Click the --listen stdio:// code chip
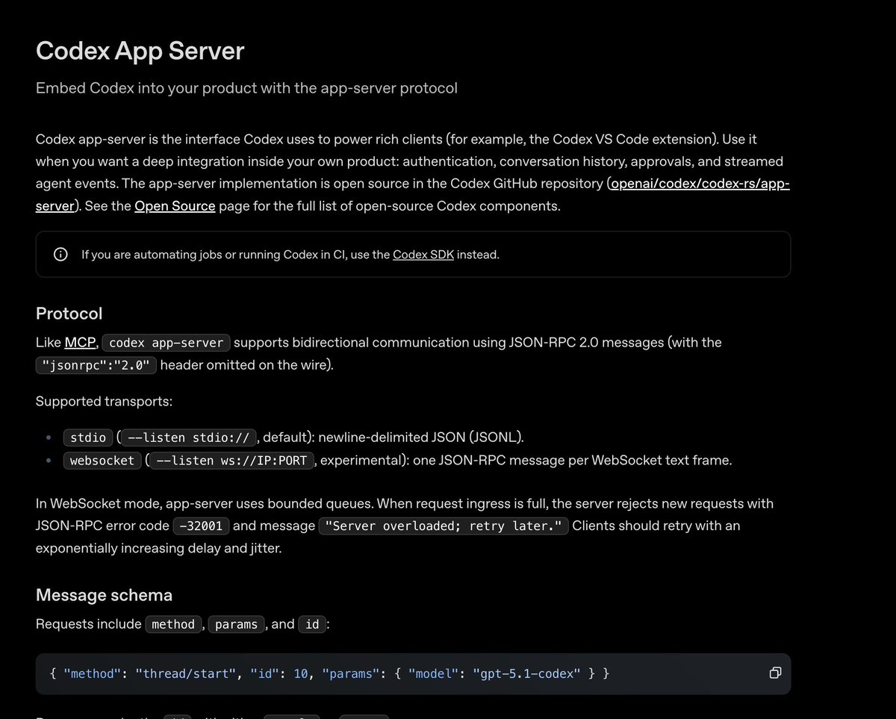Screen dimensions: 896x719 click(189, 438)
